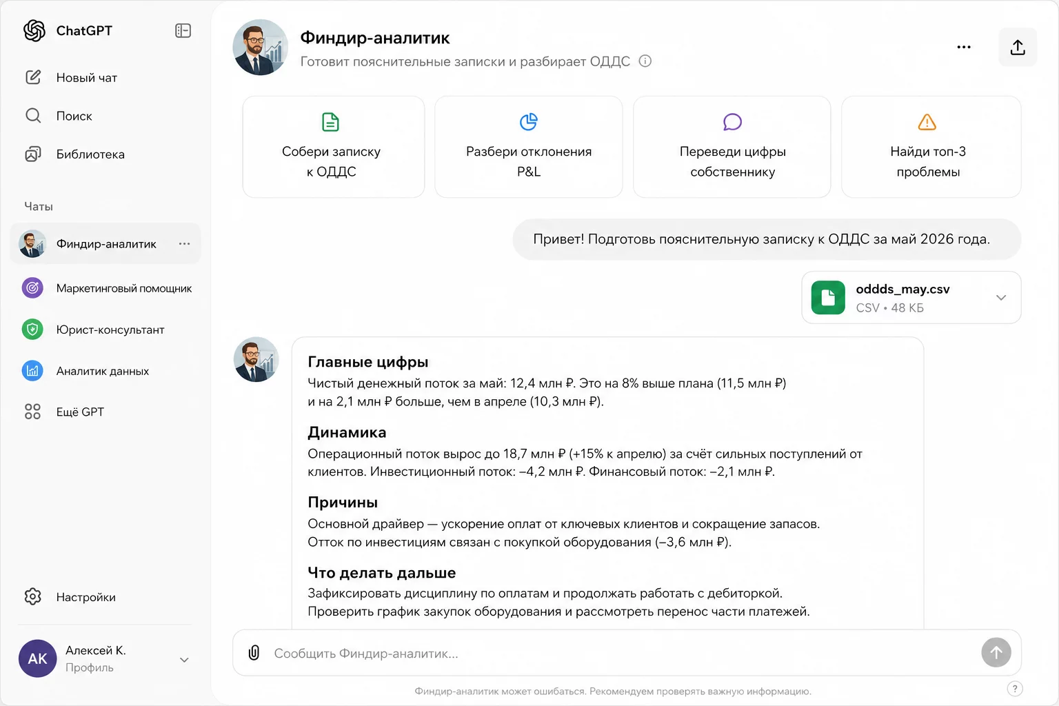Viewport: 1059px width, 706px height.
Task: Start a new chat via pencil icon
Action: tap(33, 77)
